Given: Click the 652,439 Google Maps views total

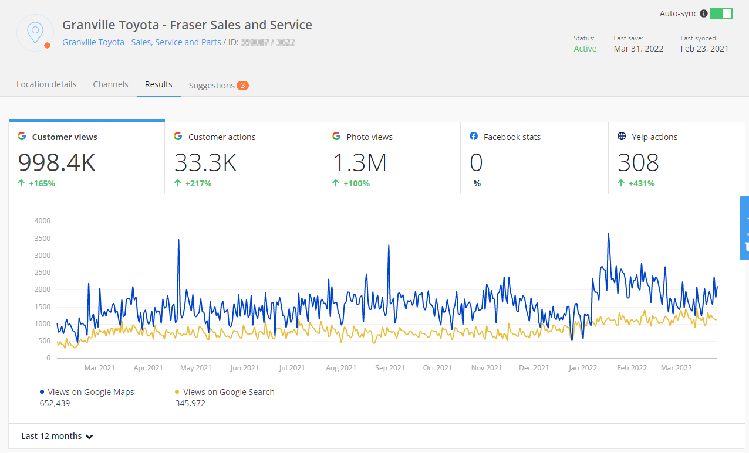Looking at the screenshot, I should click(x=55, y=403).
